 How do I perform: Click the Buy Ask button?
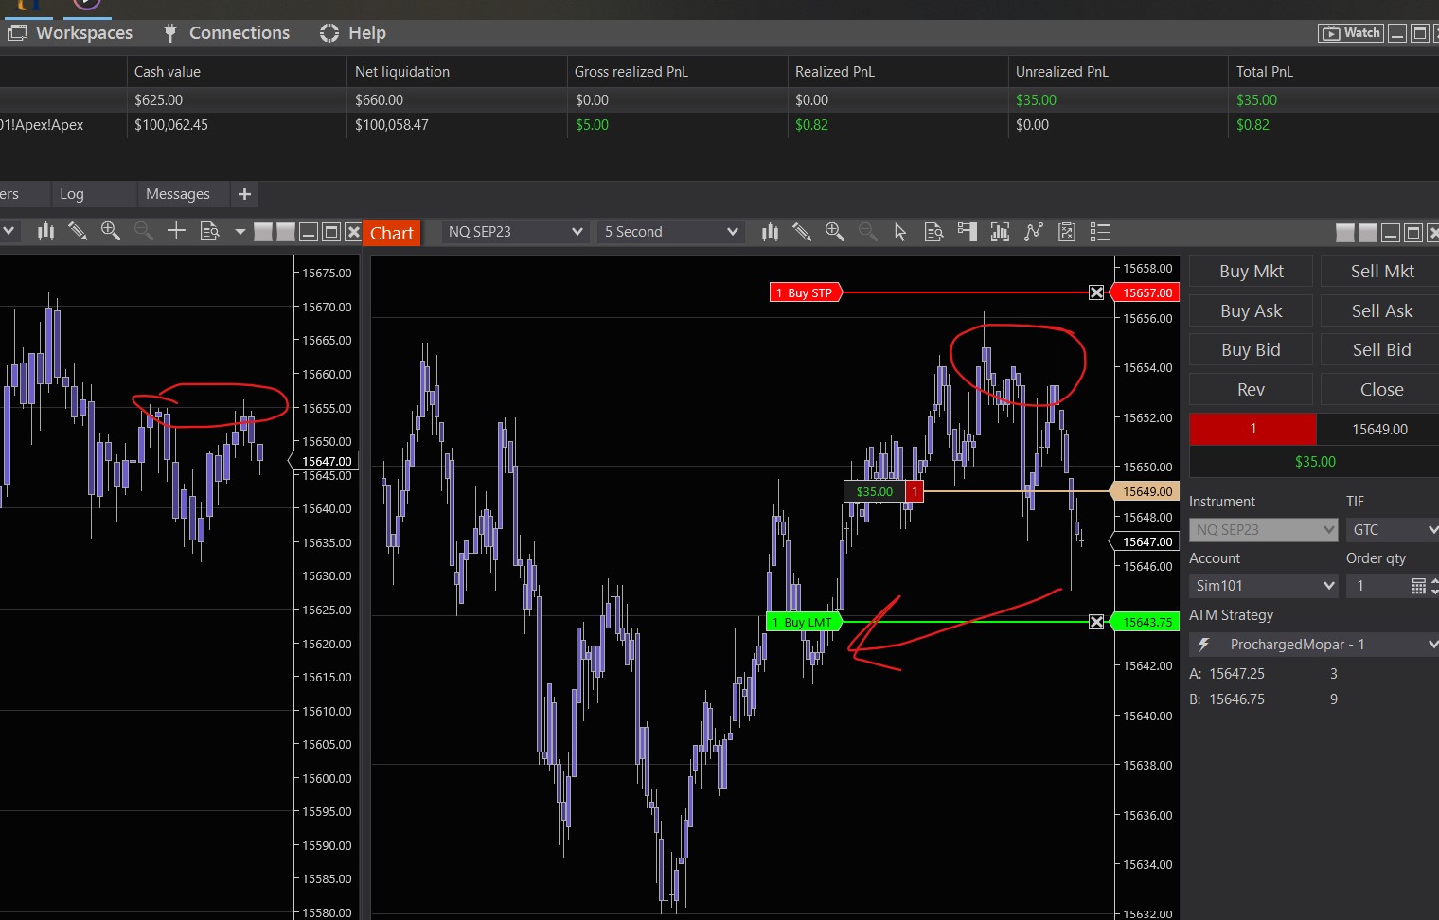tap(1252, 310)
